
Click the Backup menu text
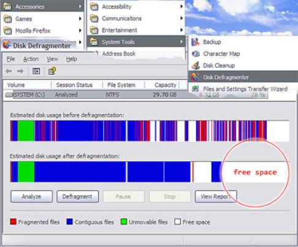tap(212, 42)
